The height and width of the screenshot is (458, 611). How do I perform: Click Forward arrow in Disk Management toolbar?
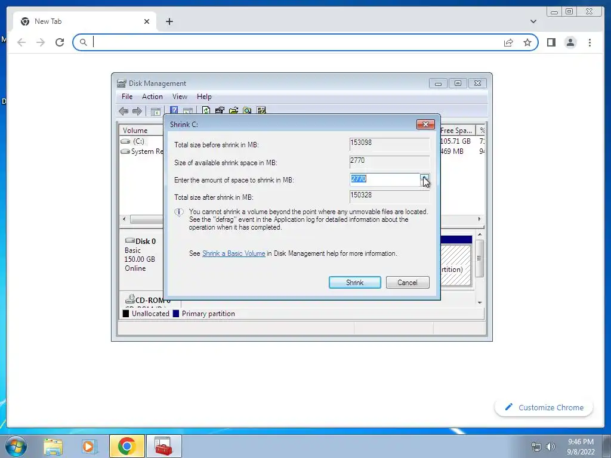pos(137,111)
